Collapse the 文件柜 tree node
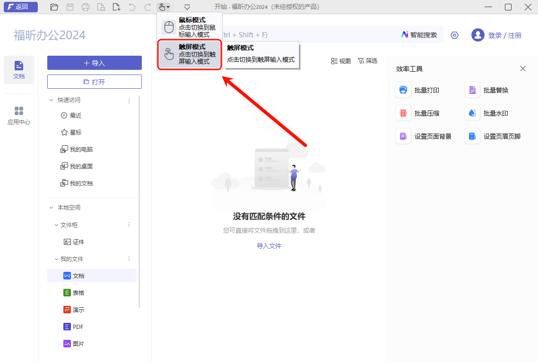 [x=56, y=225]
